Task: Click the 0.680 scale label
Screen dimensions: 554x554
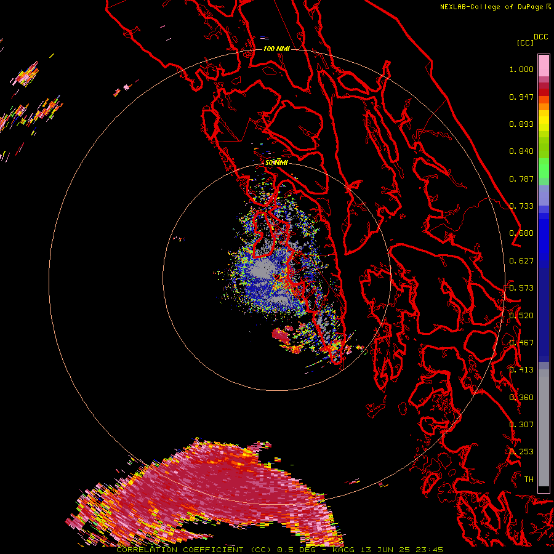Action: click(521, 233)
